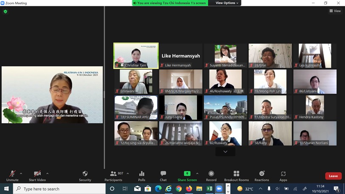Click the Windows Start button
The height and width of the screenshot is (194, 345).
click(6, 189)
